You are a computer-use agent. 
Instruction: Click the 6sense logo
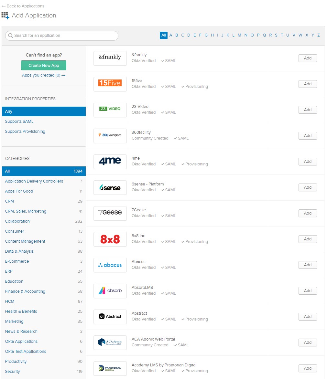pyautogui.click(x=110, y=187)
